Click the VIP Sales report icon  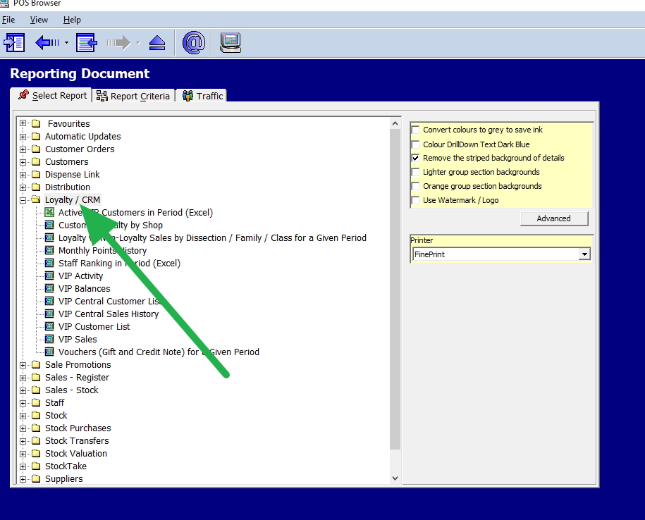pos(49,339)
